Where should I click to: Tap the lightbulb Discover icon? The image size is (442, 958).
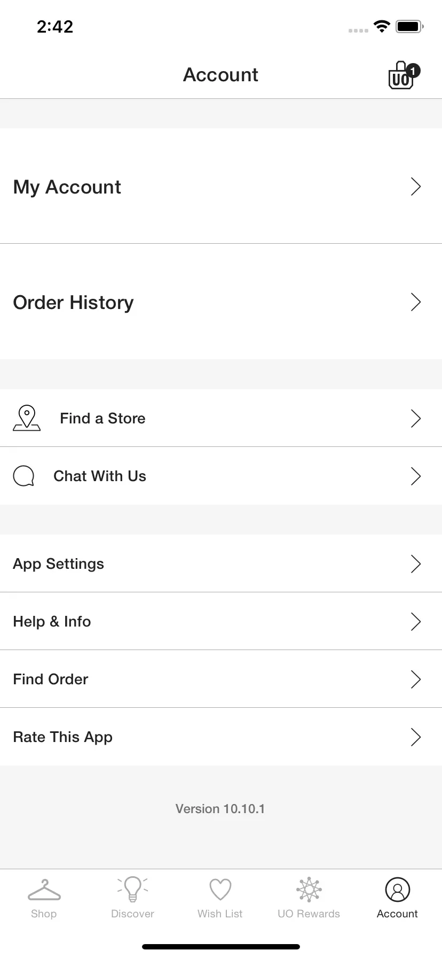(x=132, y=889)
